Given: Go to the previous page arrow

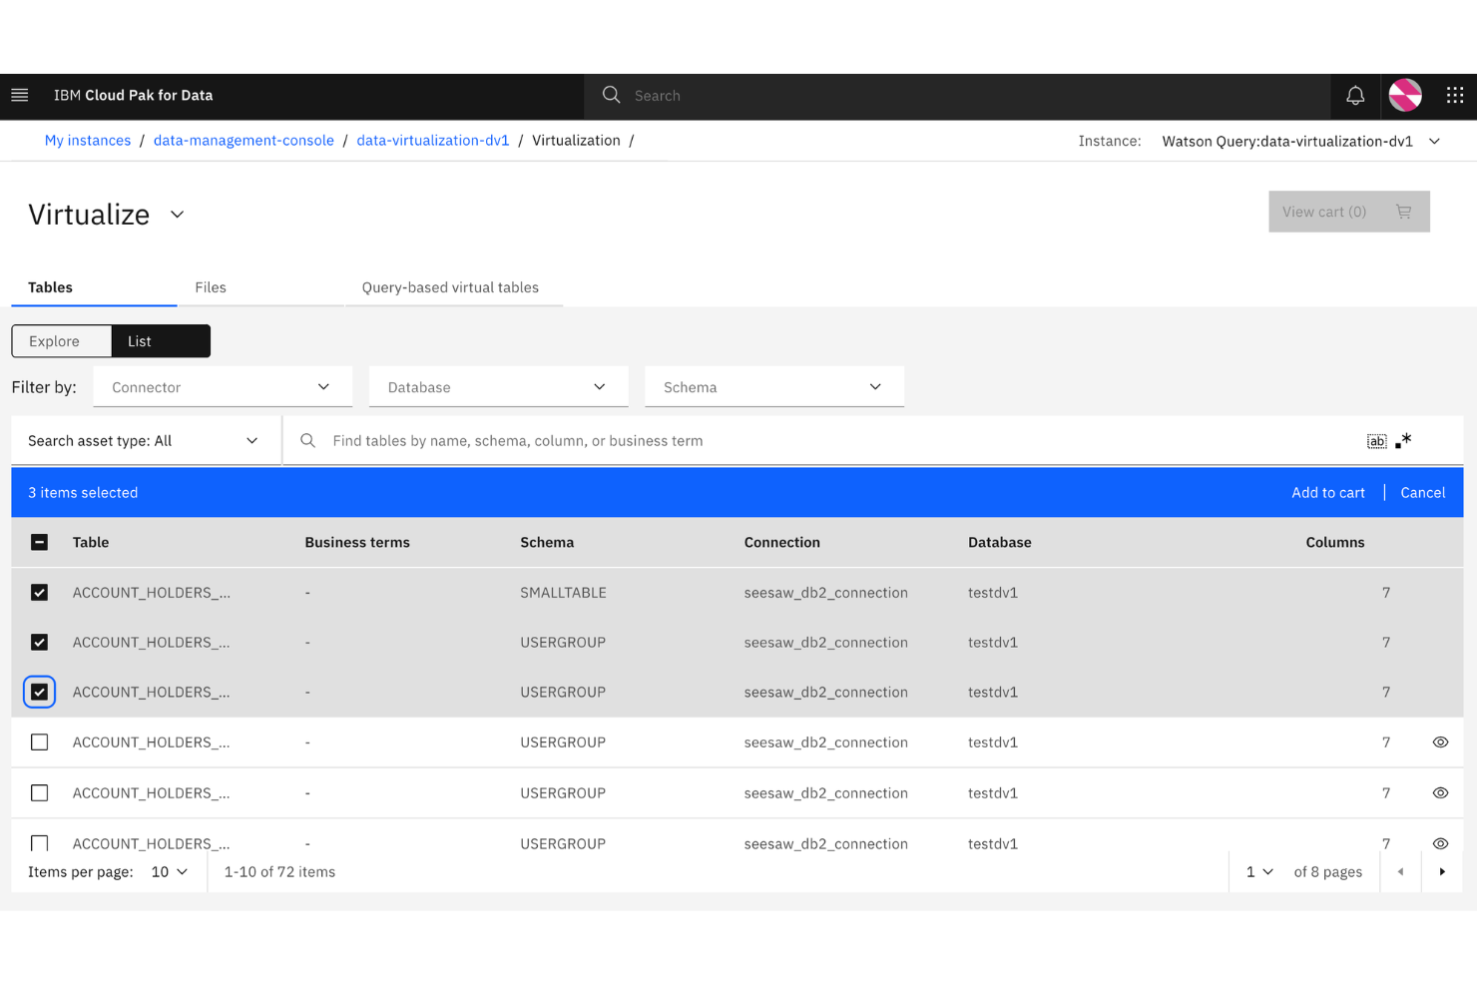Looking at the screenshot, I should point(1401,872).
